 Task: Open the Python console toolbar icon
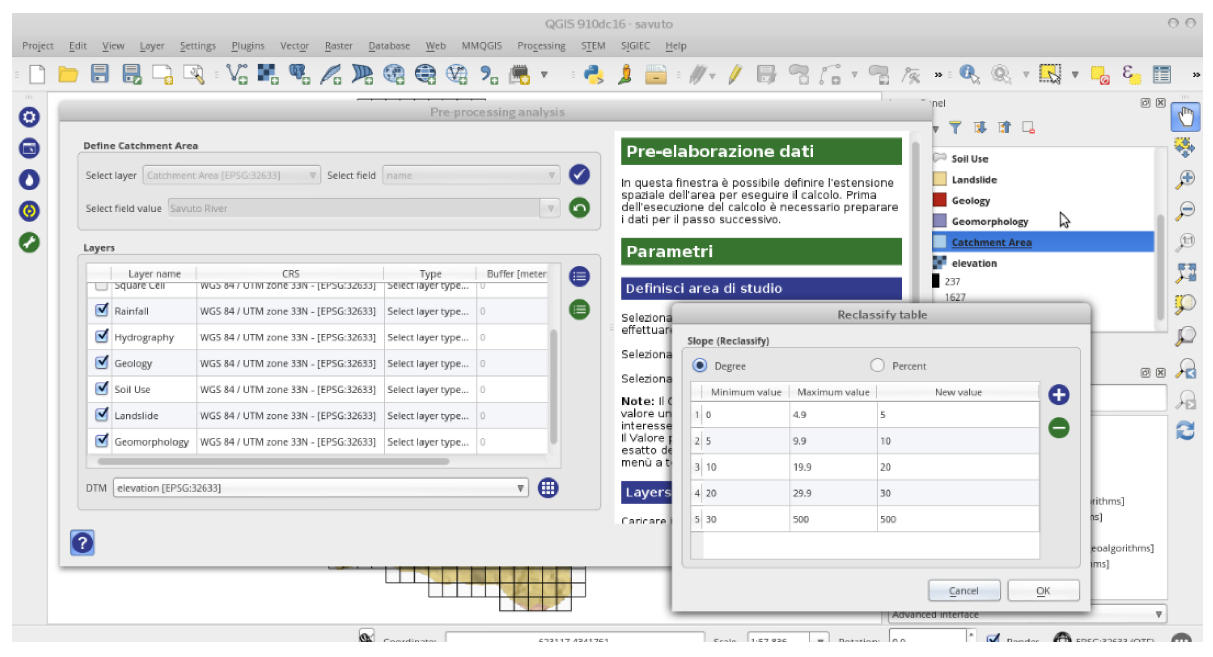(x=593, y=74)
